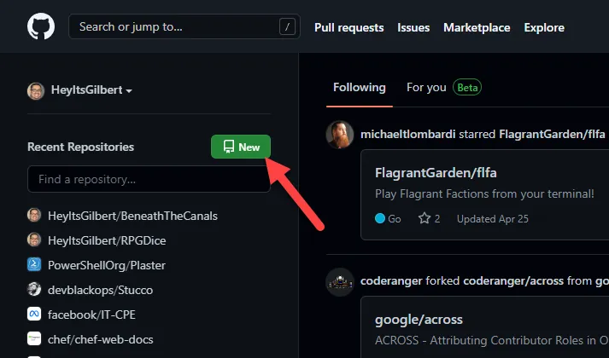Screen dimensions: 609x358
Task: Open starred FlagrantGarden/flfa link in feed header
Action: pyautogui.click(x=552, y=135)
